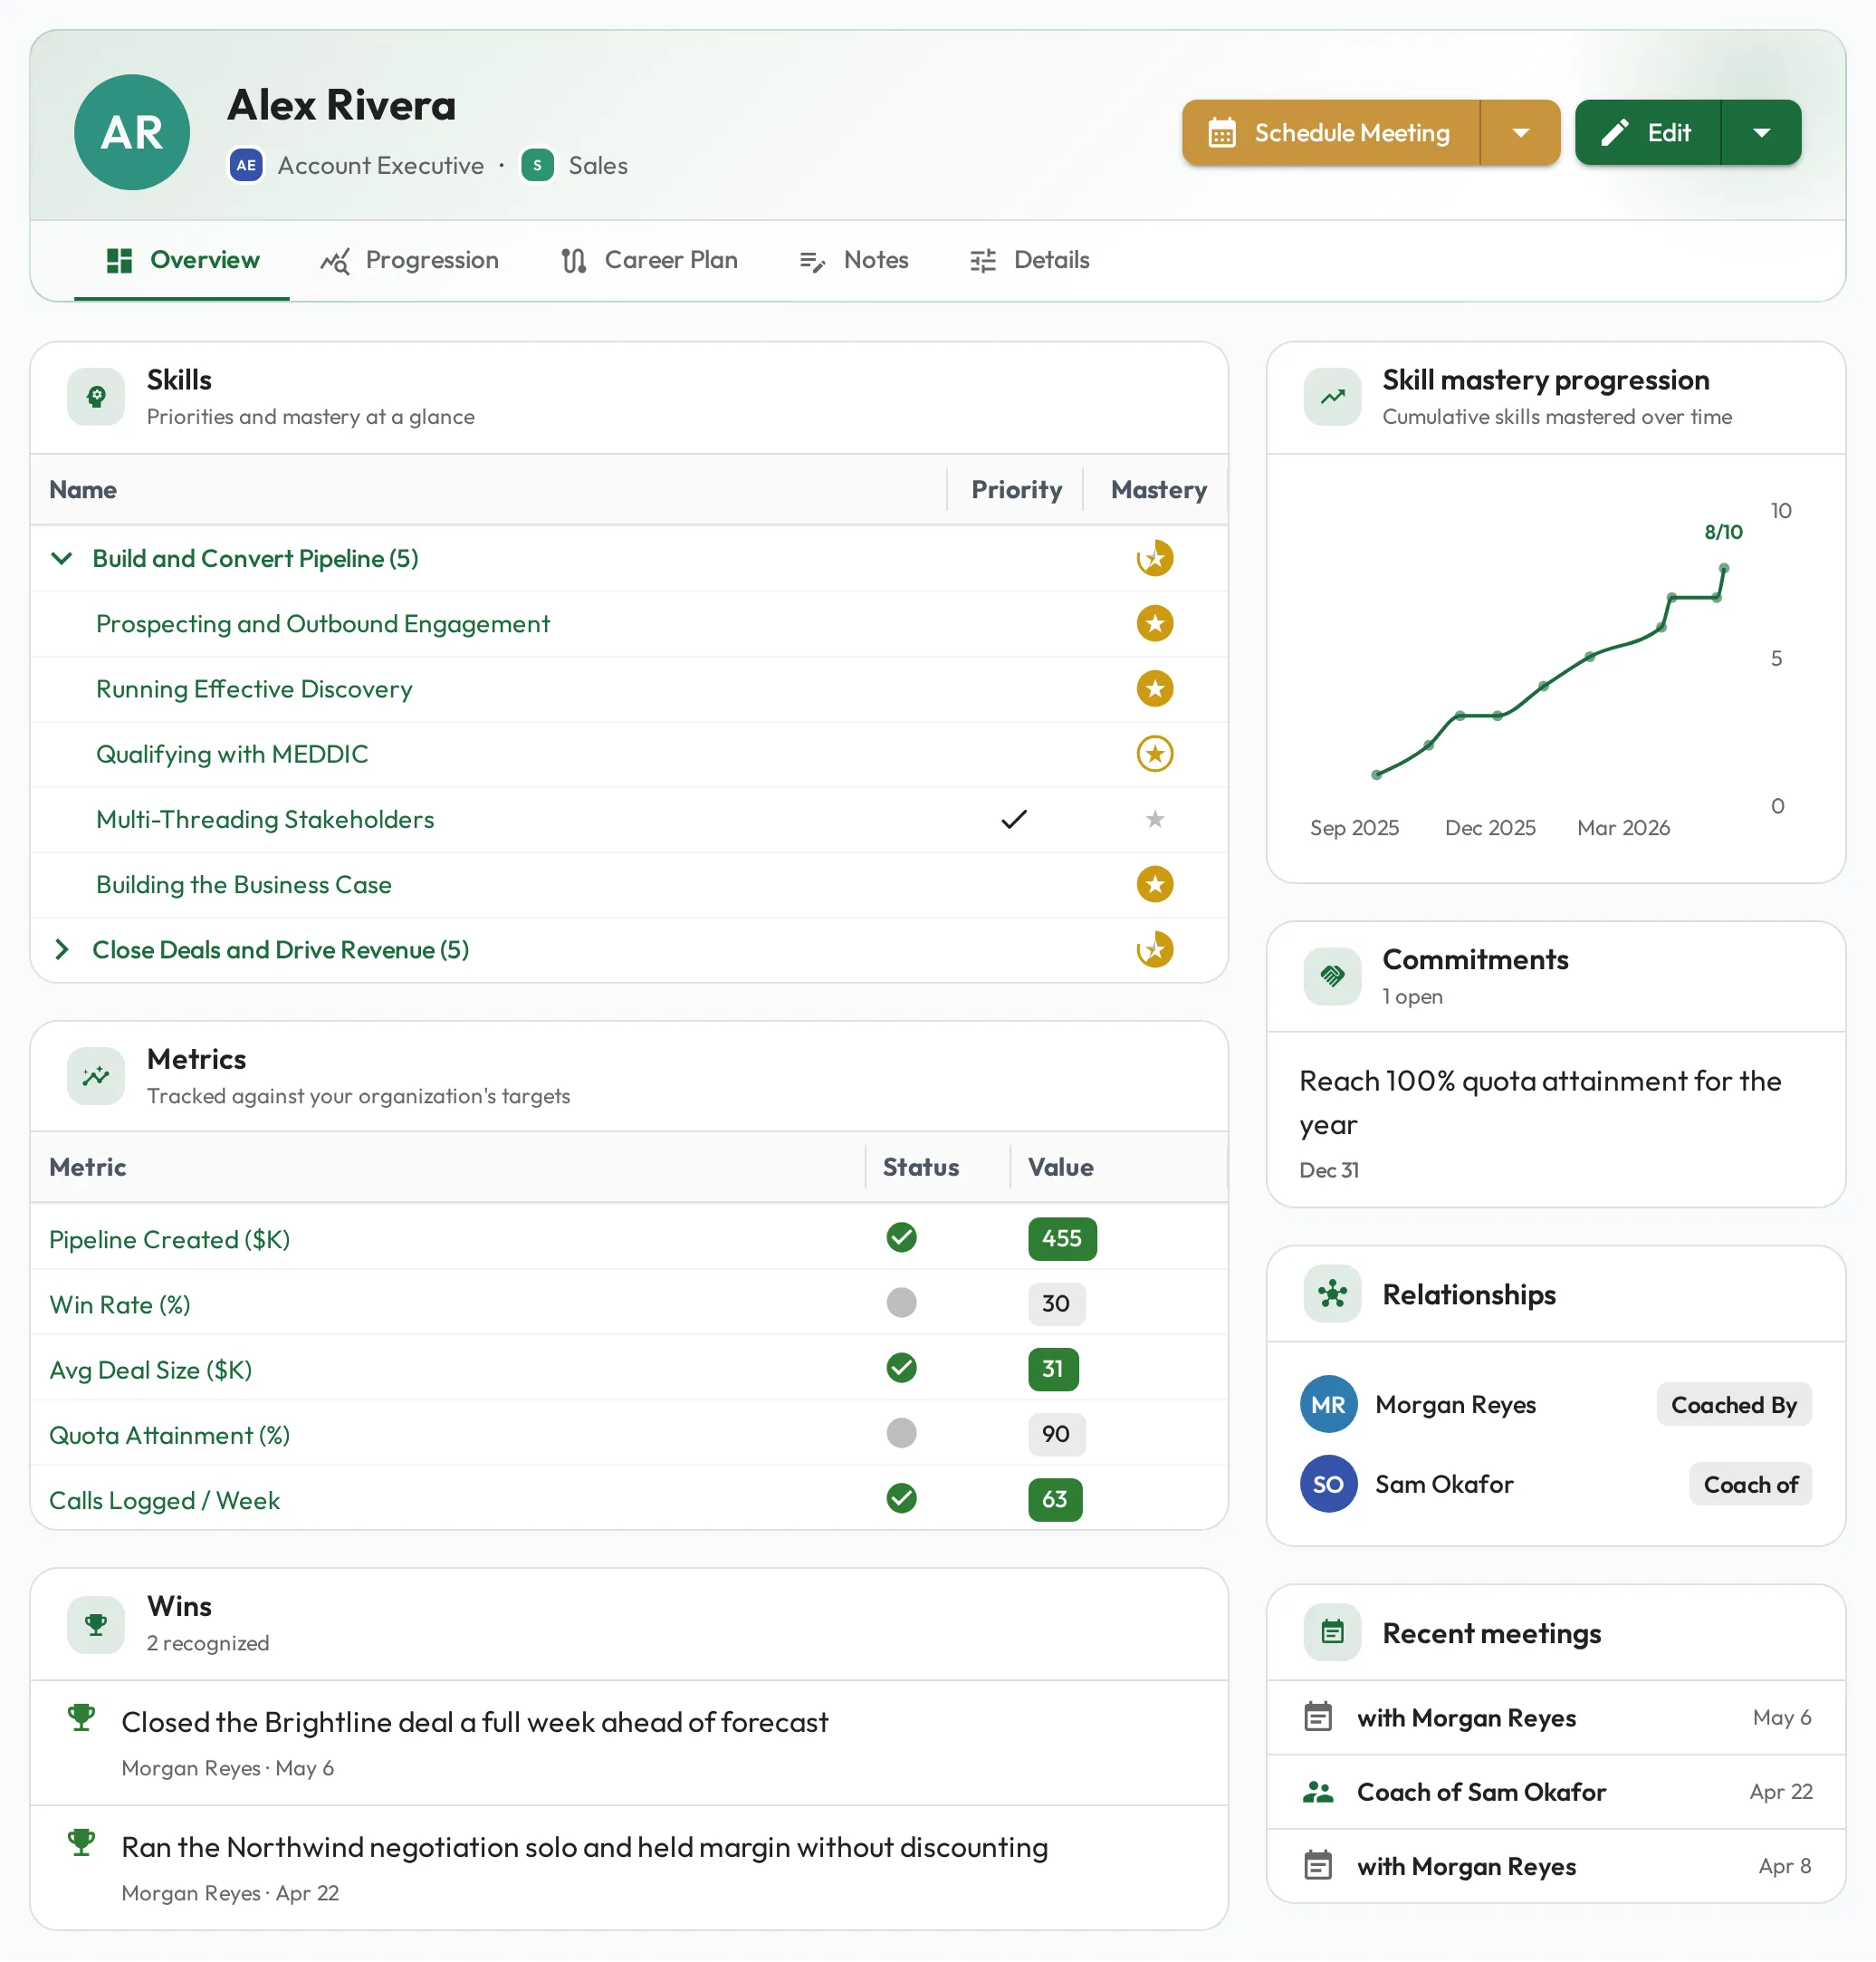
Task: Expand the Close Deals and Drive Revenue group
Action: tap(62, 949)
